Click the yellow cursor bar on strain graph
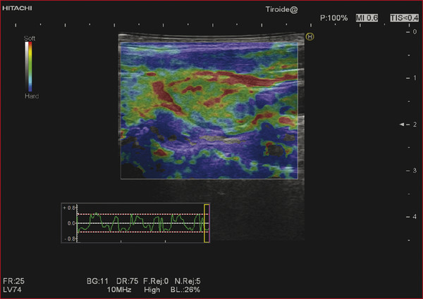The height and width of the screenshot is (299, 423). (206, 223)
